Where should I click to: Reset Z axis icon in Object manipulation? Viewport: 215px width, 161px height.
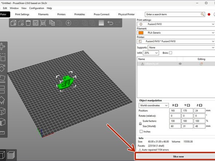(x=200, y=105)
